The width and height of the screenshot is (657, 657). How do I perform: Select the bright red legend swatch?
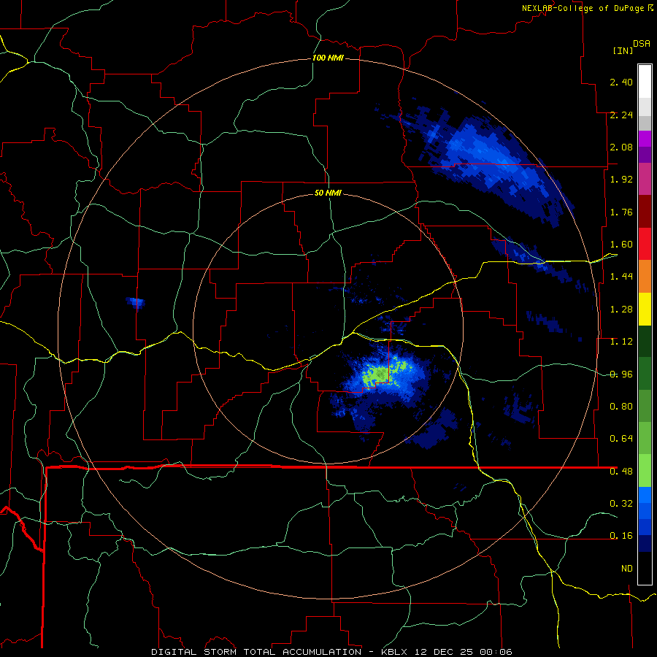click(x=645, y=244)
